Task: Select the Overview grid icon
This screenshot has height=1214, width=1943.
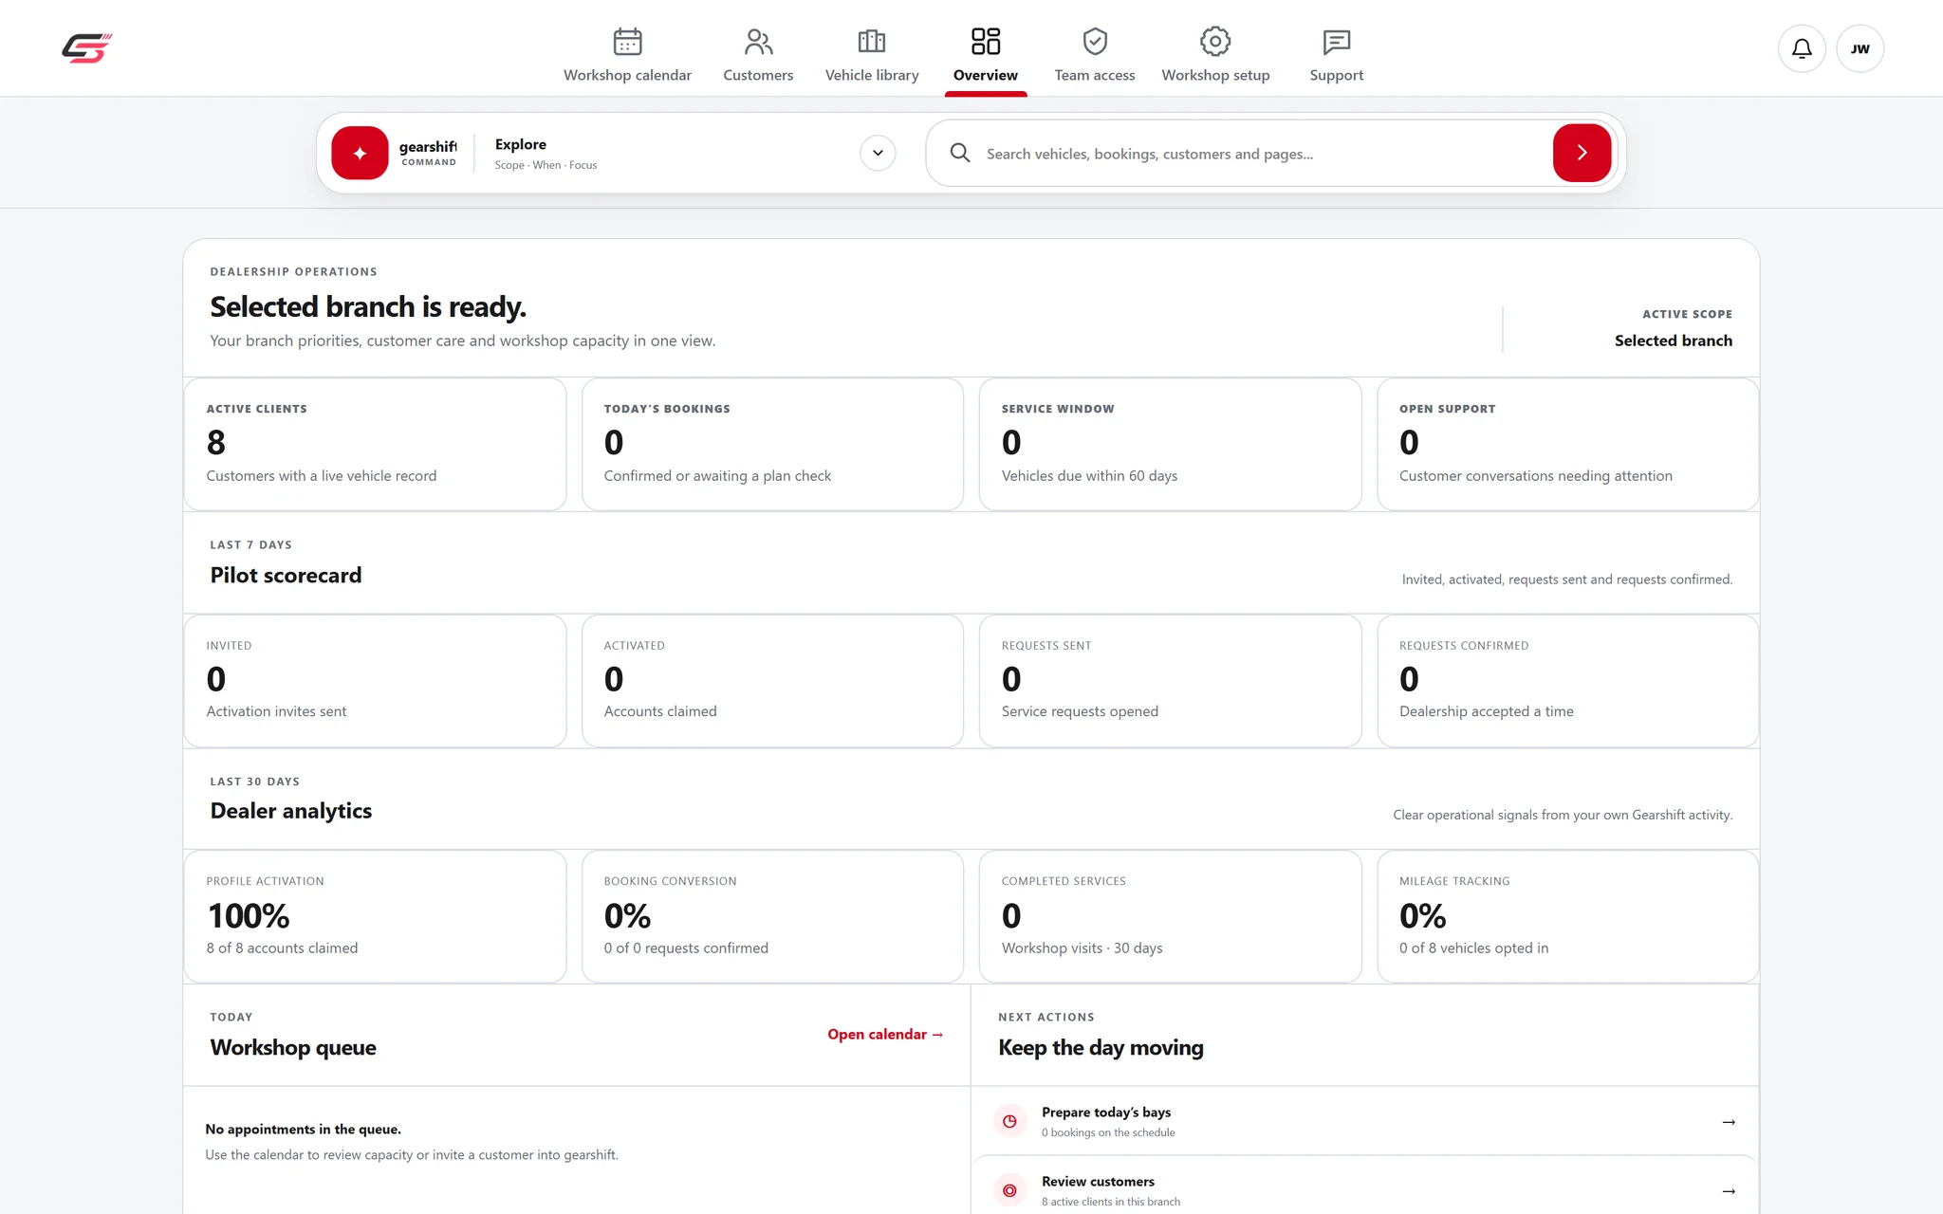Action: 986,42
